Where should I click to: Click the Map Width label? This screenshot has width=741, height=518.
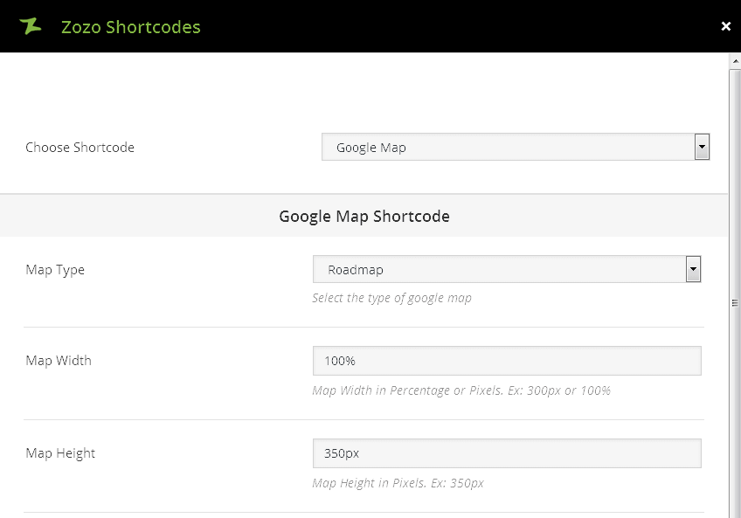click(59, 361)
